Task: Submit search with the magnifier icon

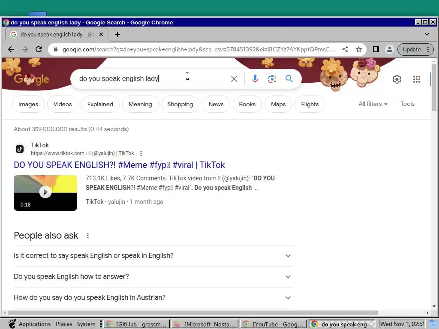Action: point(289,79)
